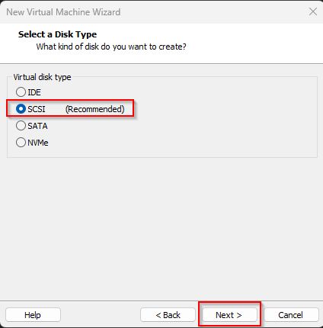
Task: Go back with the < Back button
Action: tap(168, 315)
